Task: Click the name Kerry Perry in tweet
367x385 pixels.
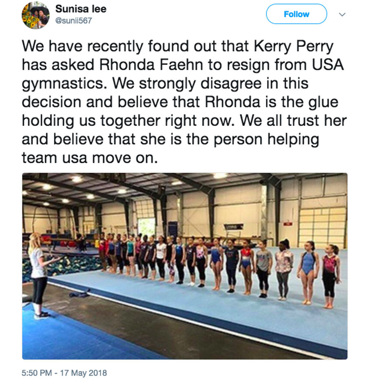Action: pyautogui.click(x=294, y=46)
